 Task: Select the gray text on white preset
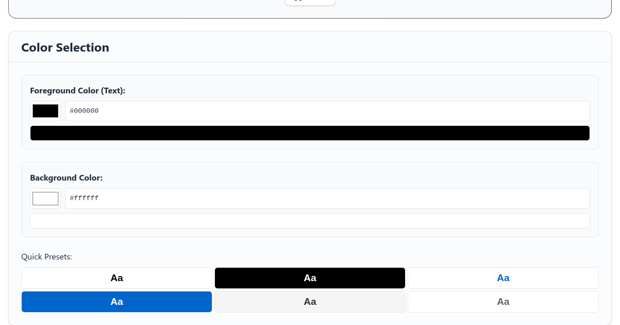(x=503, y=302)
